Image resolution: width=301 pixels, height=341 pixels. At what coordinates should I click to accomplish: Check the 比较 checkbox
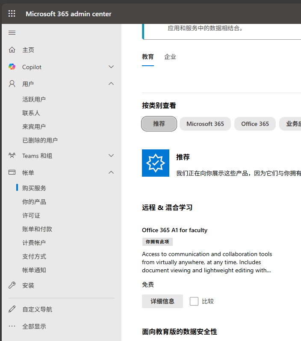pos(194,301)
